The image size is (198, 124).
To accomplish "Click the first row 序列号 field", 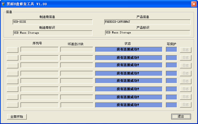I will [40, 50].
